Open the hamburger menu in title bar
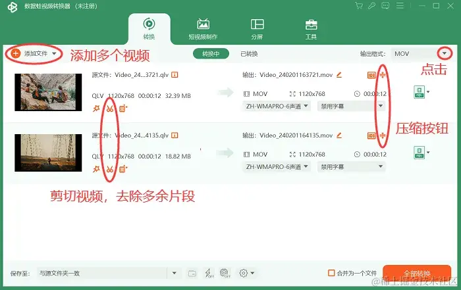The height and width of the screenshot is (290, 461). click(400, 6)
